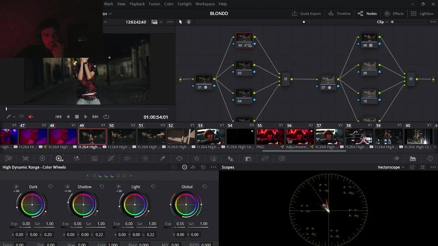Switch to HDR zones graph view
The image size is (438, 246).
pyautogui.click(x=193, y=167)
